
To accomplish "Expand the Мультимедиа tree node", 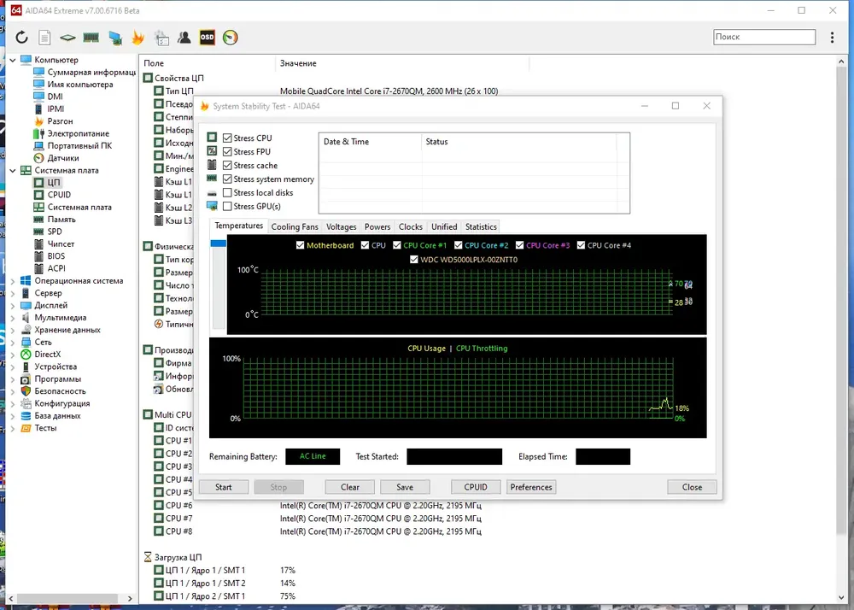I will (13, 318).
